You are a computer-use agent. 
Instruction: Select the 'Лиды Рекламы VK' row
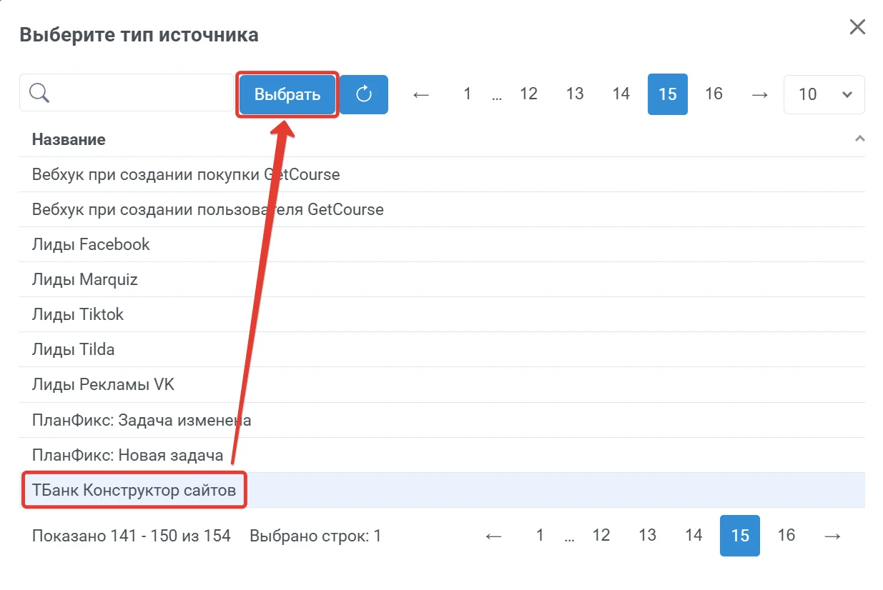click(x=442, y=384)
